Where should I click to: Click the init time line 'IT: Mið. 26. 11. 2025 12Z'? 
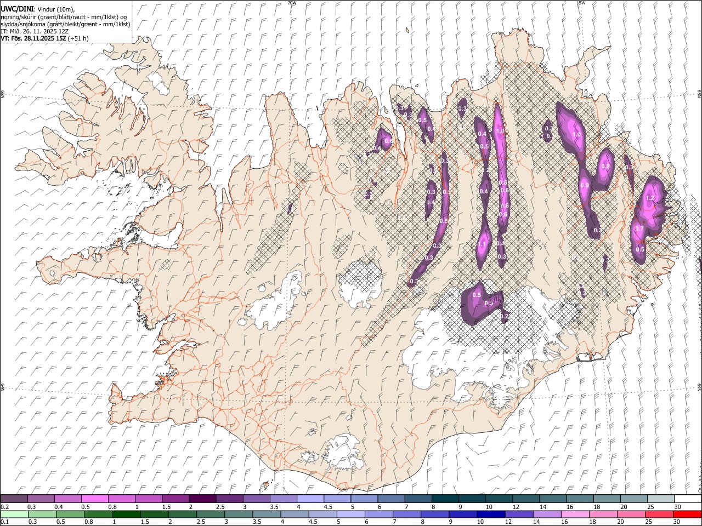(35, 31)
